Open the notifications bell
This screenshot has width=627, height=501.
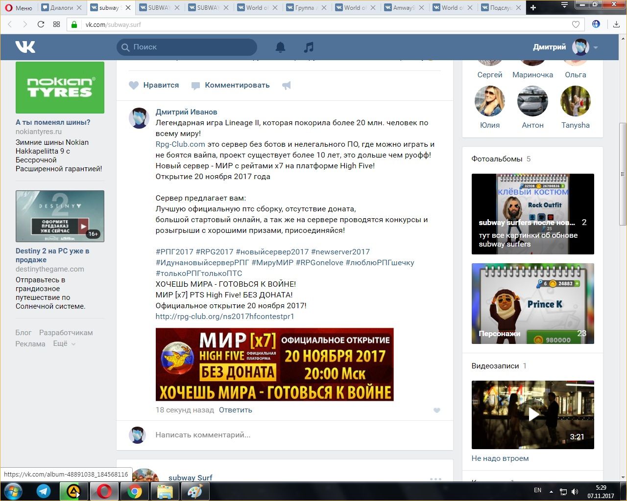280,47
